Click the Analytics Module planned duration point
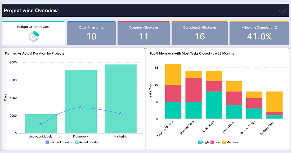Screen dimensions: 291x153 [x=41, y=125]
